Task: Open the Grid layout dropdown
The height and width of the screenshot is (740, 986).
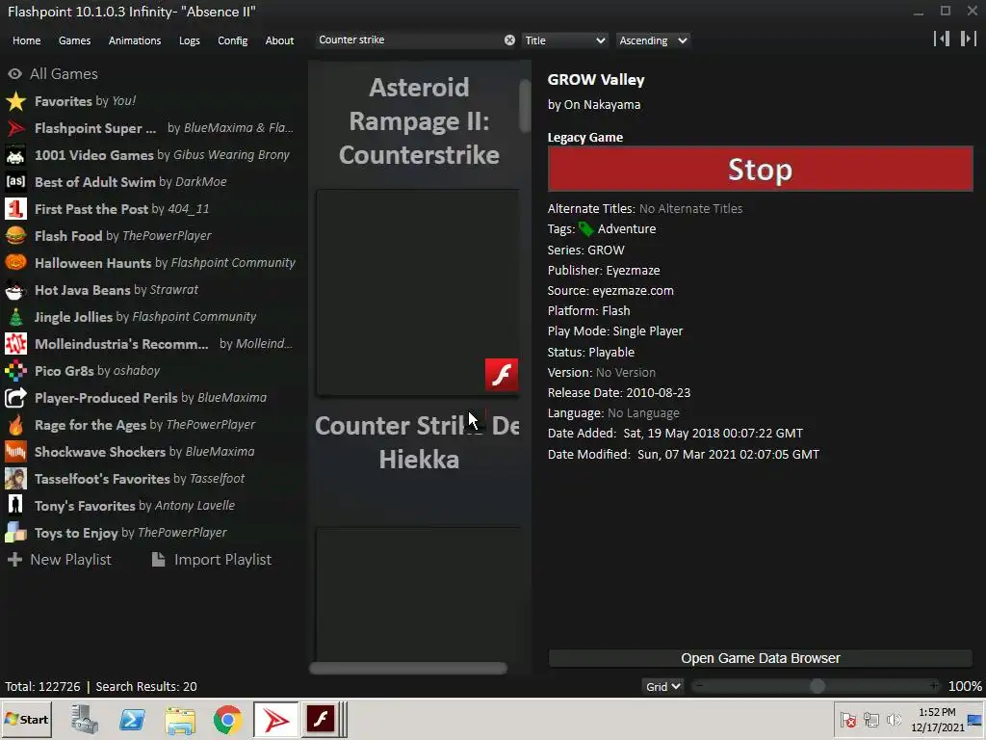Action: (x=662, y=686)
